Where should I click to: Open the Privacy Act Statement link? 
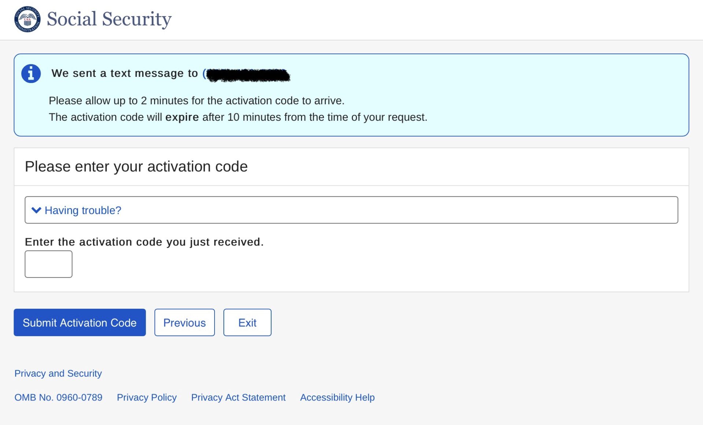pos(238,398)
